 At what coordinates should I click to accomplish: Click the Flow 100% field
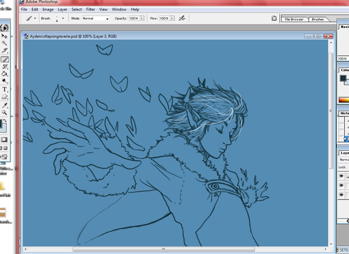(164, 19)
